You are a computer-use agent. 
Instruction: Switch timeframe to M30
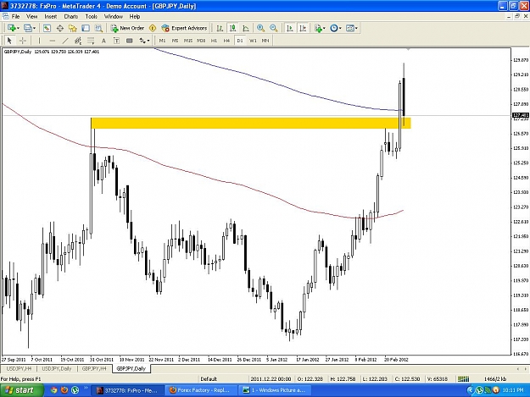(x=201, y=41)
